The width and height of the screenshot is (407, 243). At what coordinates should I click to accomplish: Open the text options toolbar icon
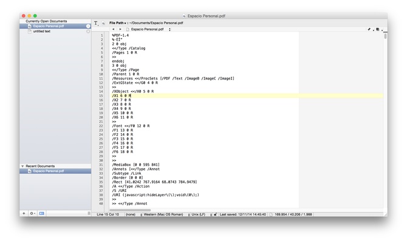pyautogui.click(x=96, y=23)
